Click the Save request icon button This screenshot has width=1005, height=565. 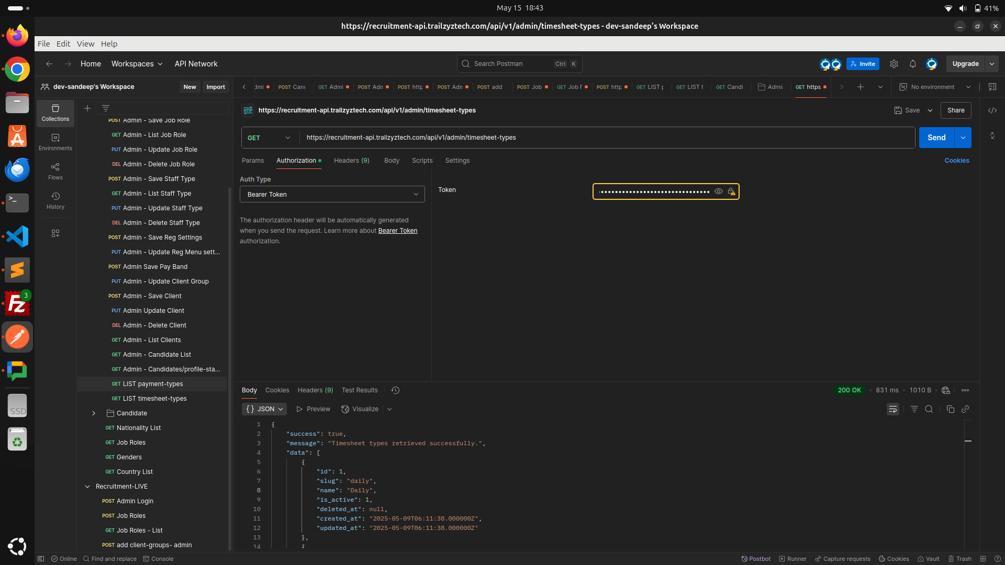click(907, 110)
